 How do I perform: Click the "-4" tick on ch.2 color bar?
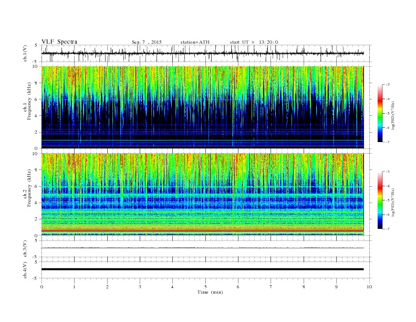pos(387,186)
